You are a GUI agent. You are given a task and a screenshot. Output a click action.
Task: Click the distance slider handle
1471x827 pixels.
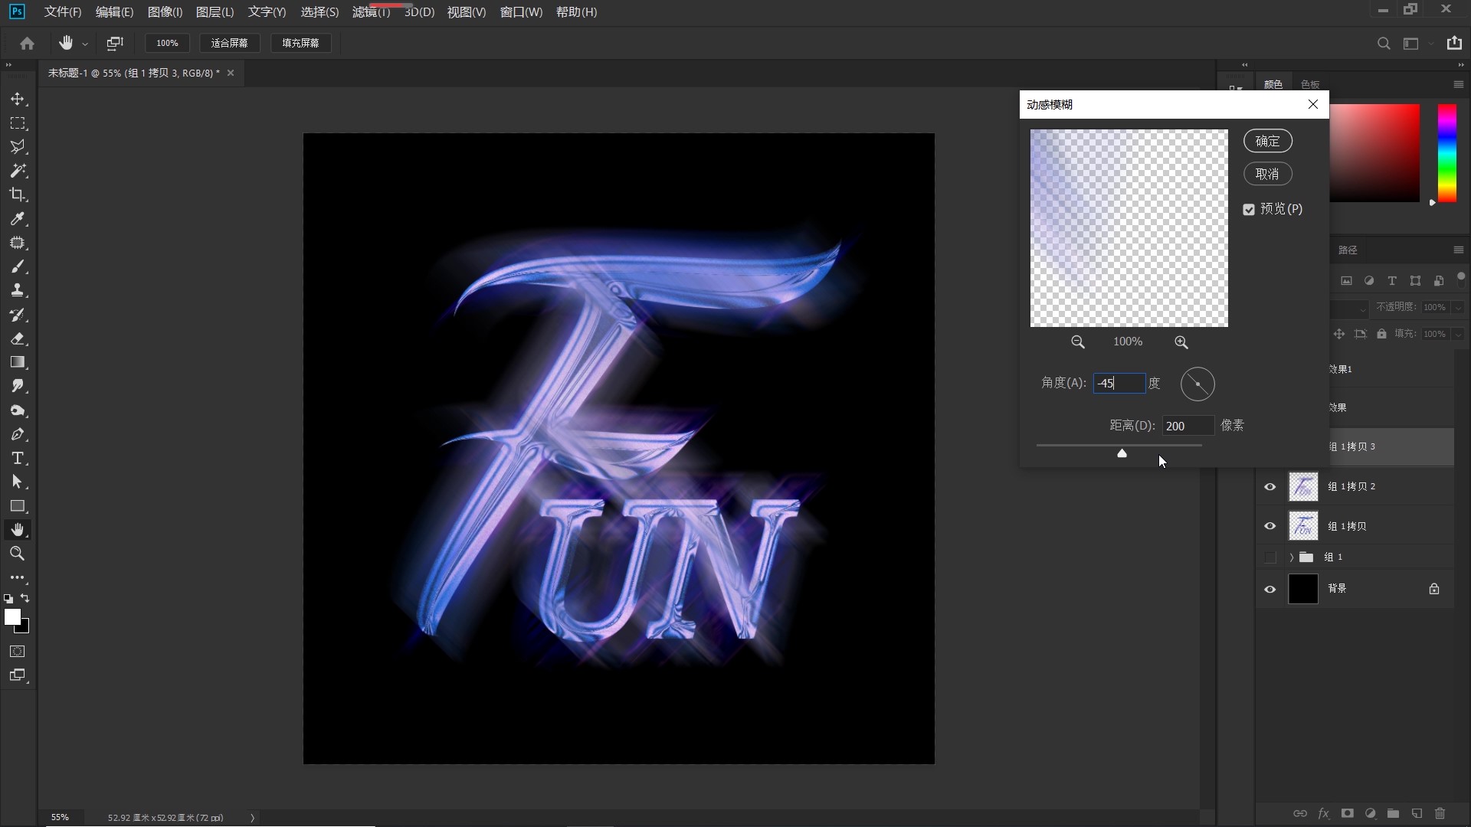[1122, 453]
